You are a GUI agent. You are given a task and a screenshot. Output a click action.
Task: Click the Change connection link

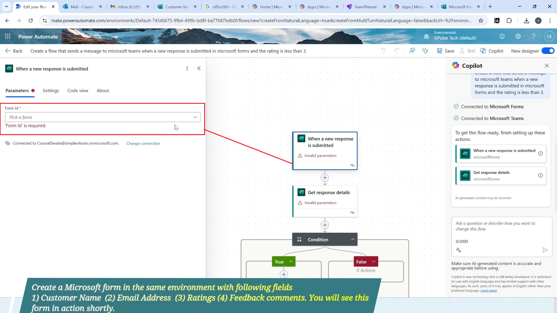[143, 143]
